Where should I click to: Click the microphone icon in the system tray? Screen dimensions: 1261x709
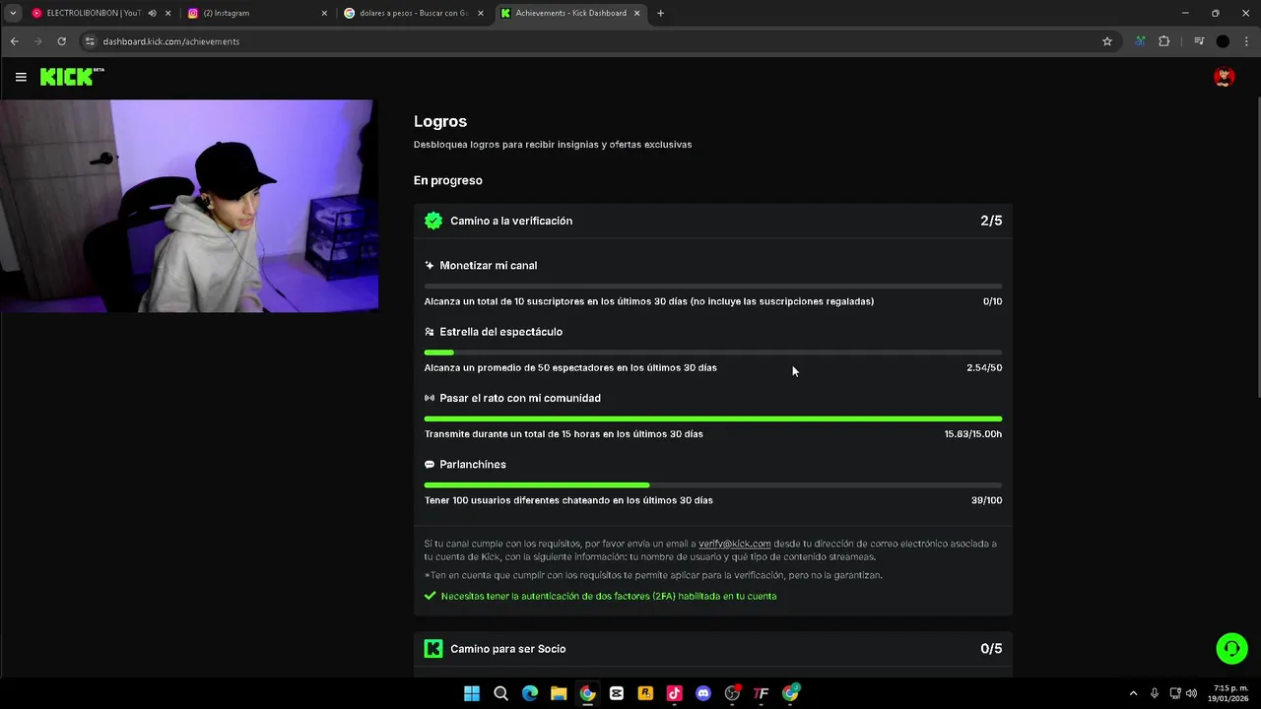pyautogui.click(x=1155, y=693)
